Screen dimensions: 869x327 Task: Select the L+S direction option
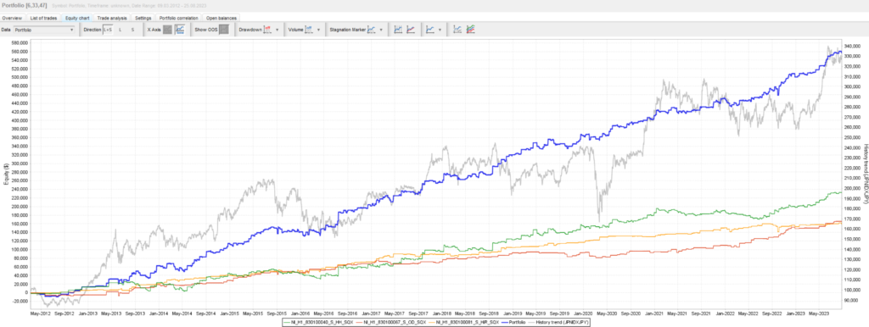pos(108,30)
